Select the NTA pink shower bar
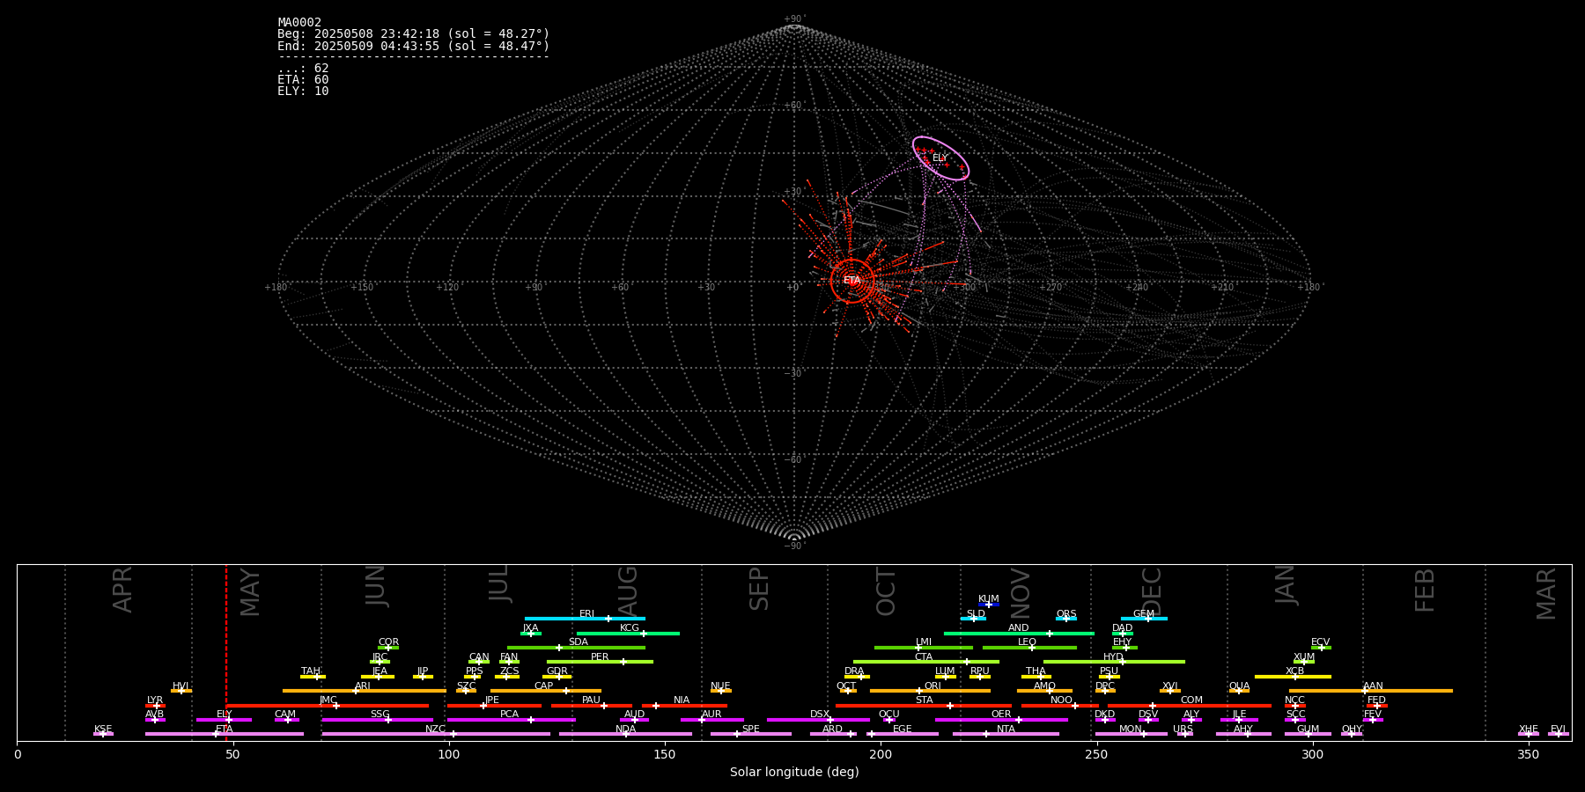This screenshot has height=792, width=1585. click(x=1006, y=734)
